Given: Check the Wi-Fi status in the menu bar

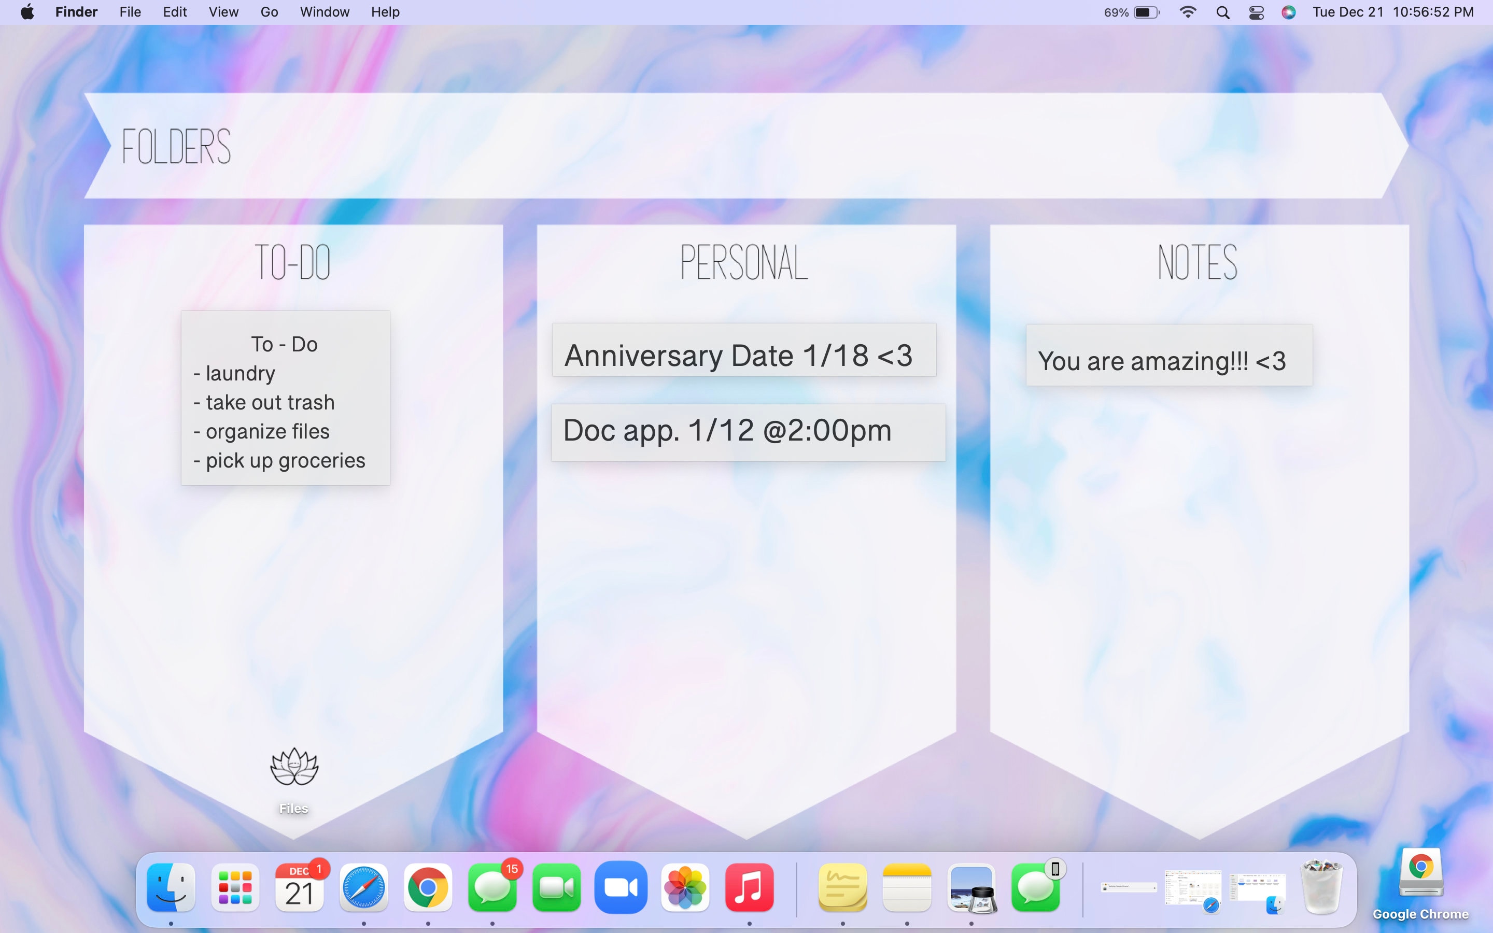Looking at the screenshot, I should (x=1188, y=12).
